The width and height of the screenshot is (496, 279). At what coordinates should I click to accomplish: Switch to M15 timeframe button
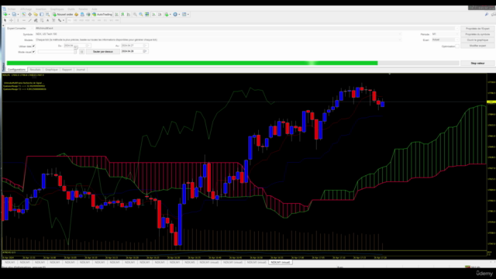81,20
